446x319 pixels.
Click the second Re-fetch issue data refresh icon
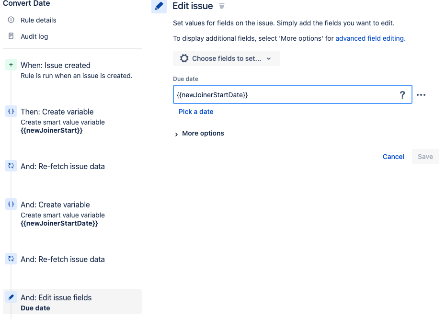coord(11,259)
